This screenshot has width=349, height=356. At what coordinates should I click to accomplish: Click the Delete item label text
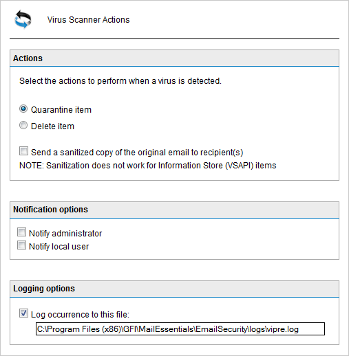click(52, 126)
